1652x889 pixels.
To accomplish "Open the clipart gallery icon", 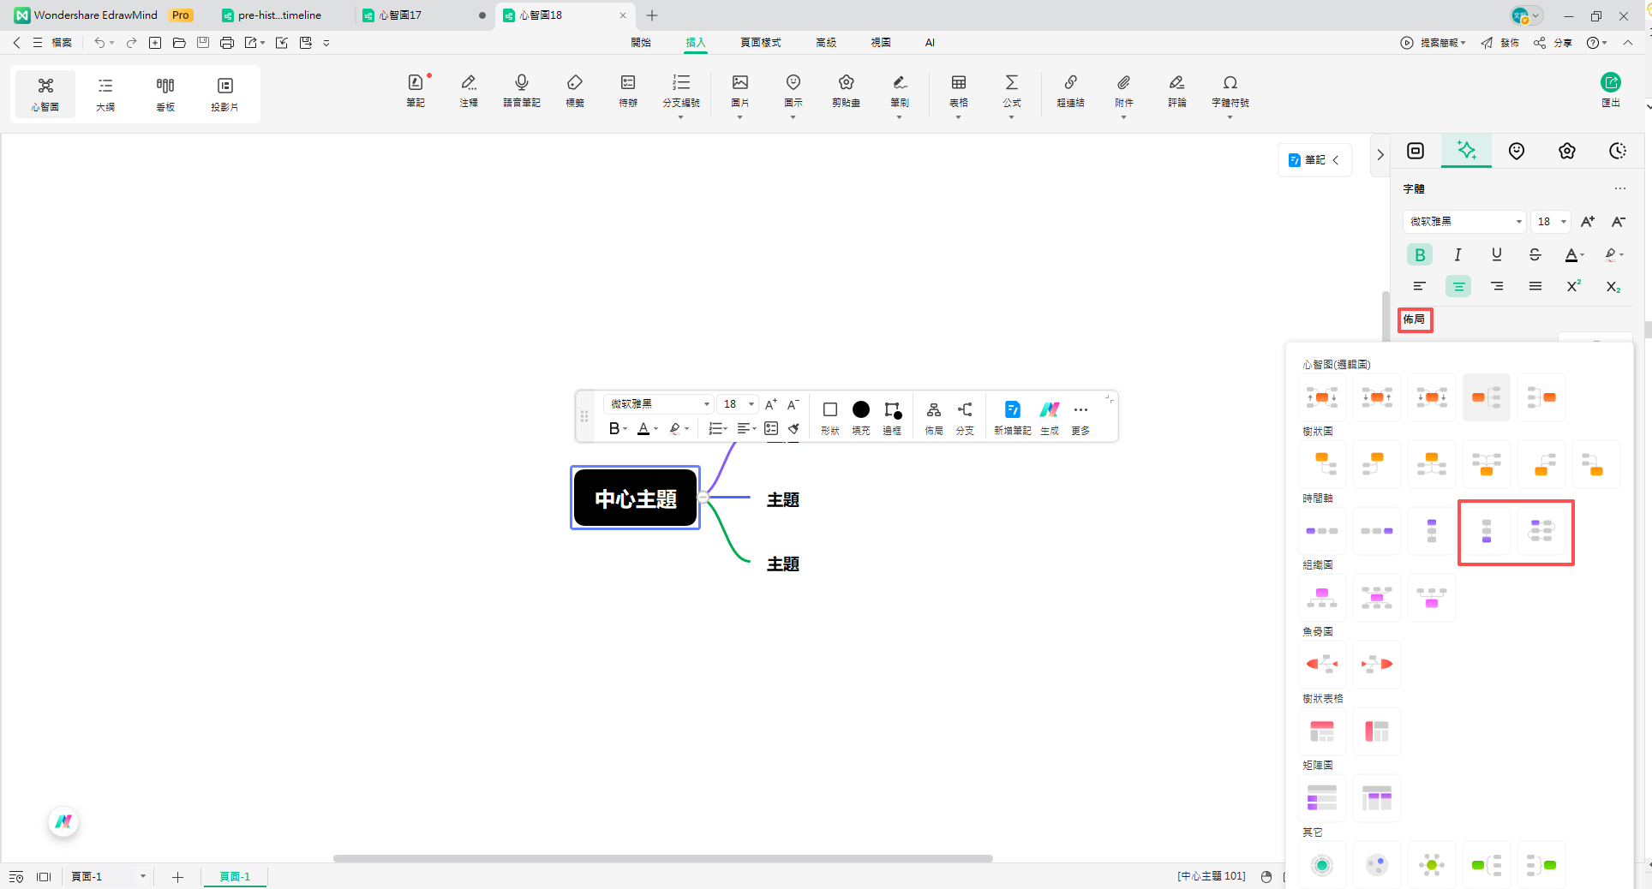I will click(846, 90).
